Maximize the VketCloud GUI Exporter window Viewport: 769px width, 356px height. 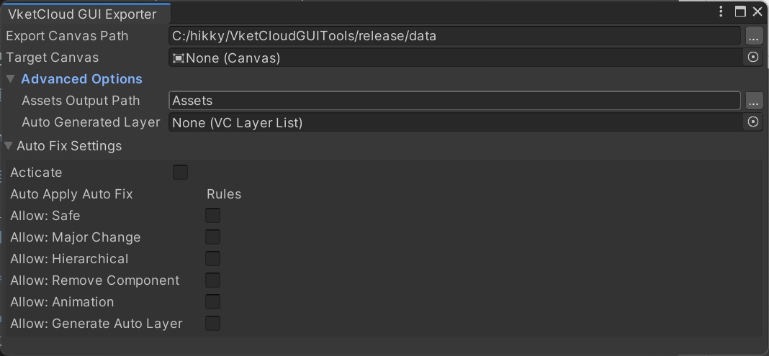[740, 12]
